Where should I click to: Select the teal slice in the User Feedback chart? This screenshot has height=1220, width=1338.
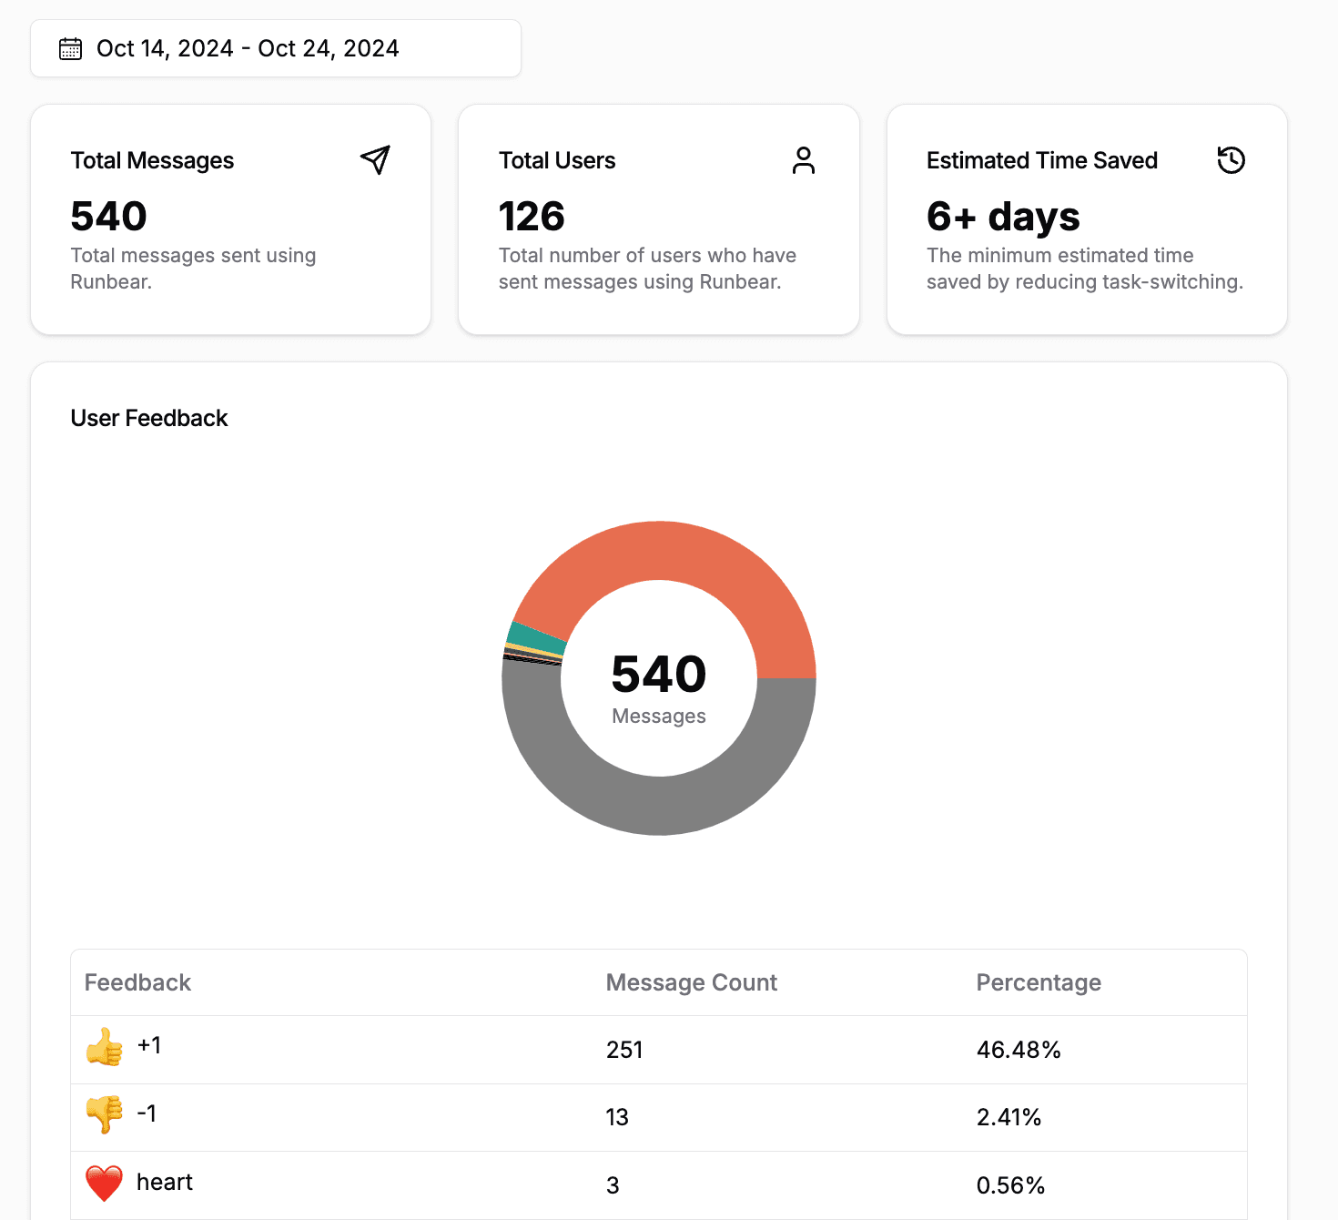click(532, 633)
